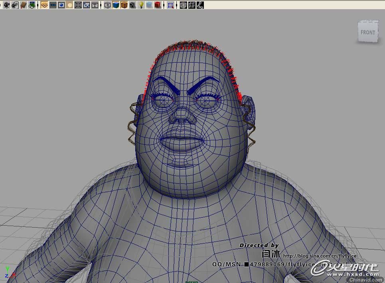Enable smooth shade all display
385x283 pixels.
116,5
